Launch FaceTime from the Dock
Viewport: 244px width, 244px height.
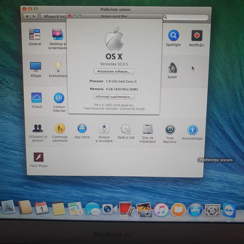[109, 209]
